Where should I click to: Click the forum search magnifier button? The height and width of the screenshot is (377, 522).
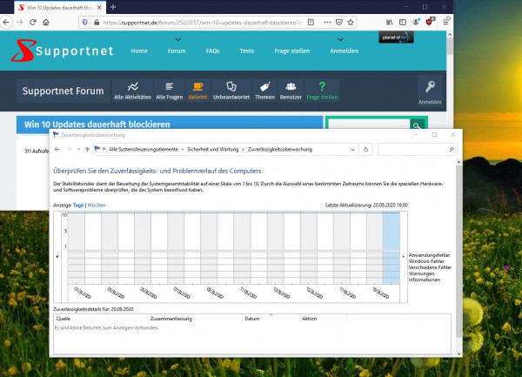pos(417,125)
